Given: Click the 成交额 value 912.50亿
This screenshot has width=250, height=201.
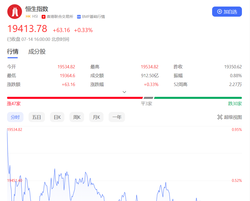Looking at the screenshot, I should click(x=150, y=75).
